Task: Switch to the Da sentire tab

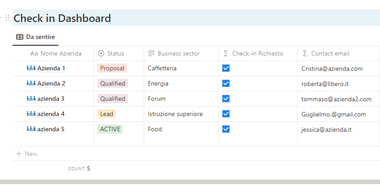Action: (x=40, y=37)
